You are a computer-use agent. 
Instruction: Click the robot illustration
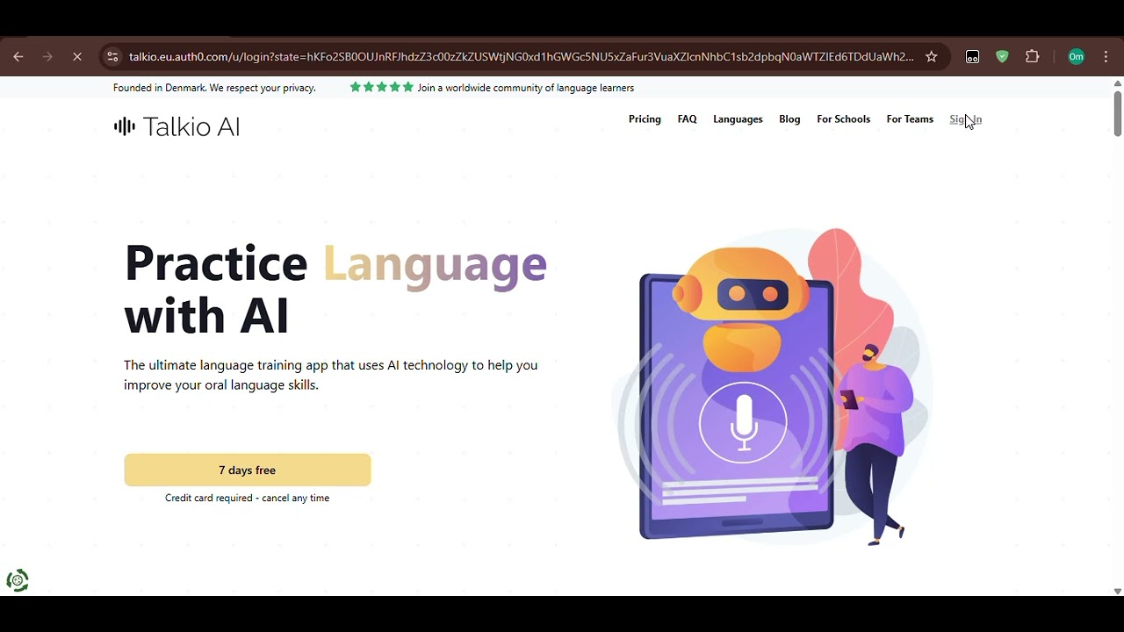point(741,307)
